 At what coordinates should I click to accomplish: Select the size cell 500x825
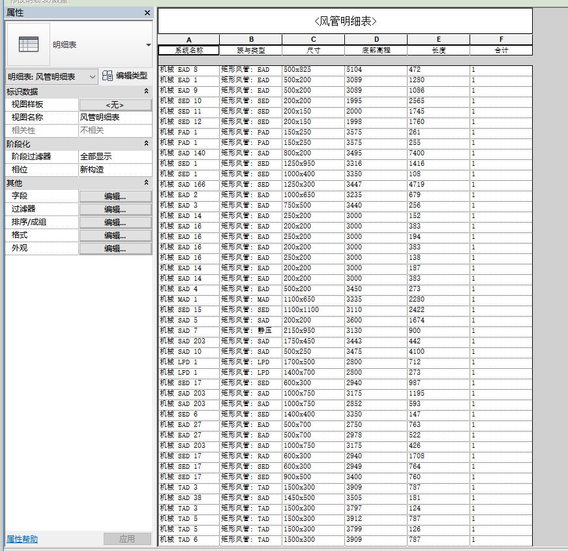coord(313,70)
